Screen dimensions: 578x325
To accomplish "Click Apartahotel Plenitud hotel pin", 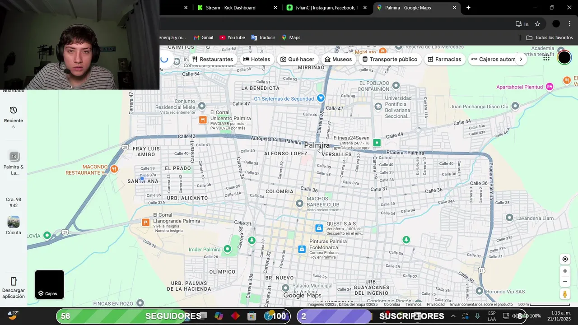I will [x=550, y=87].
